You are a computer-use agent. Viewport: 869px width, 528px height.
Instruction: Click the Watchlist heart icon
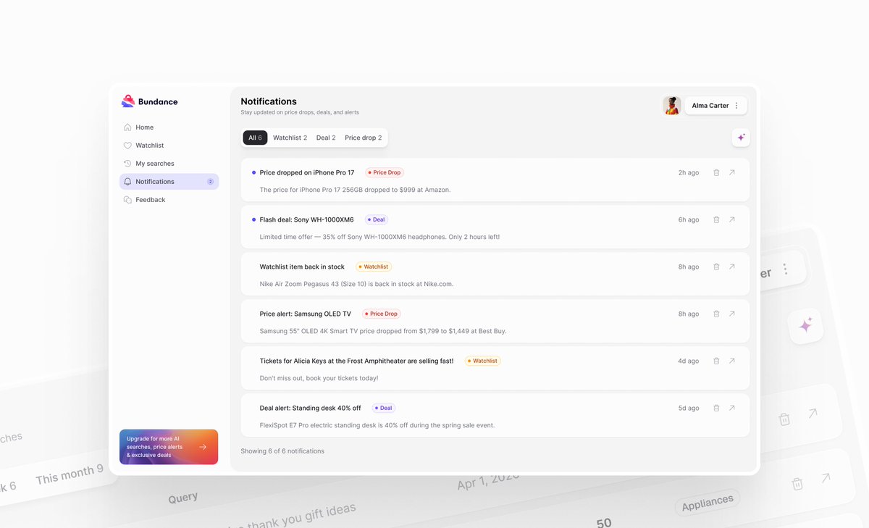click(127, 146)
